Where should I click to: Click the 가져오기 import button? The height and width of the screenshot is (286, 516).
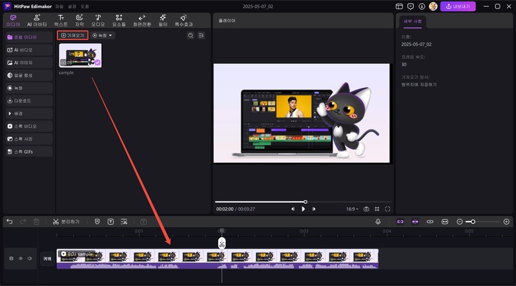[x=72, y=36]
